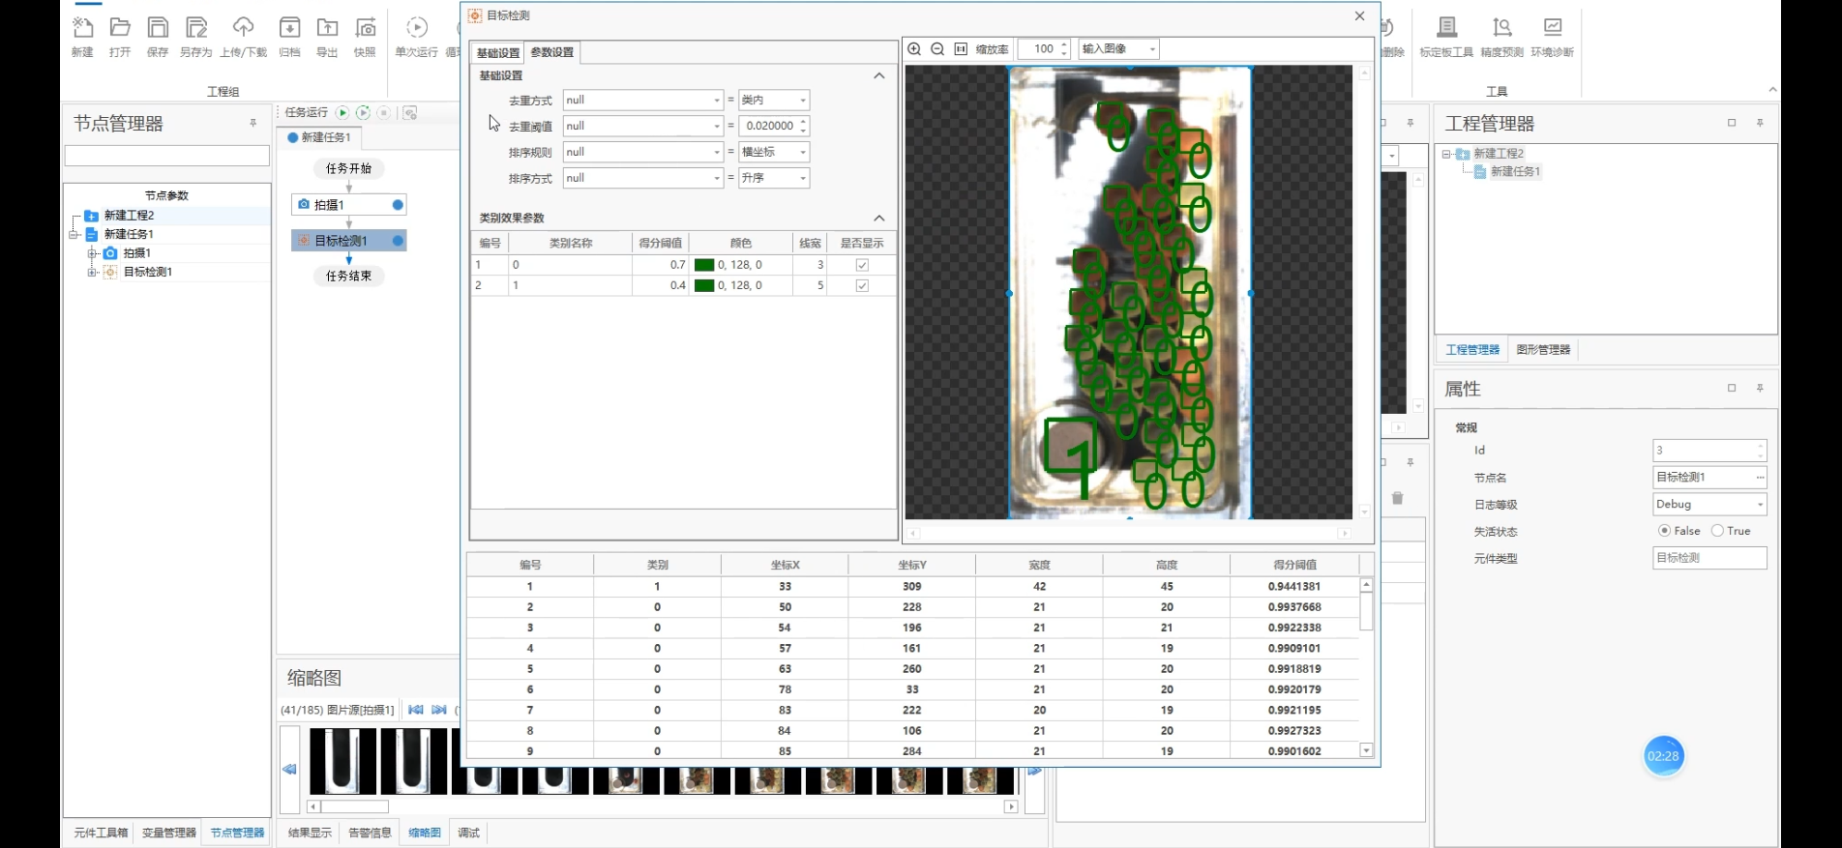Click the loop-run icon beside 任务运行
The image size is (1842, 848).
pos(363,113)
